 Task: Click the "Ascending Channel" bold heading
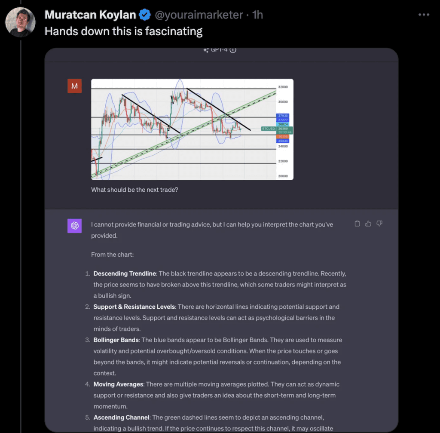click(121, 417)
